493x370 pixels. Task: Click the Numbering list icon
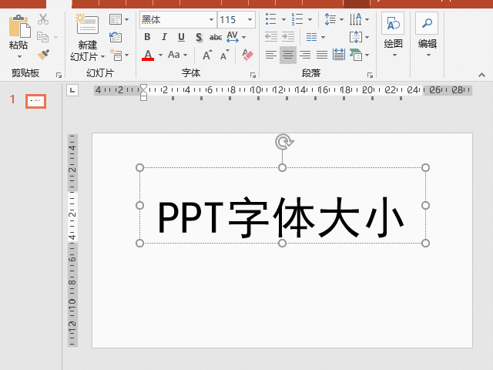[x=297, y=19]
